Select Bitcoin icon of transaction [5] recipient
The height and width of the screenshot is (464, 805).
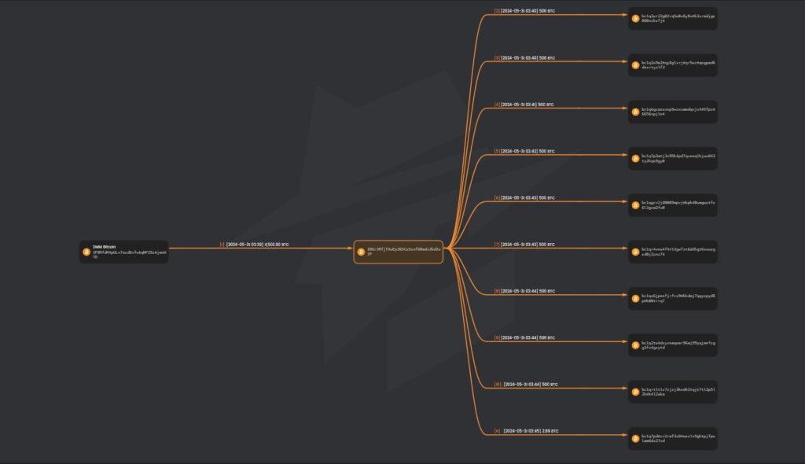point(635,158)
